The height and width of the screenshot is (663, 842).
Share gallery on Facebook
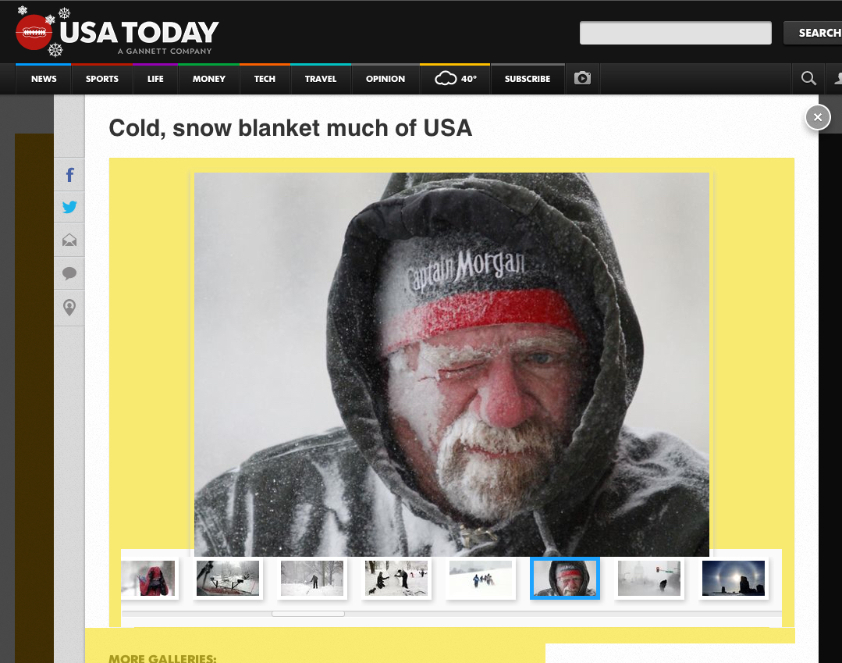[69, 175]
